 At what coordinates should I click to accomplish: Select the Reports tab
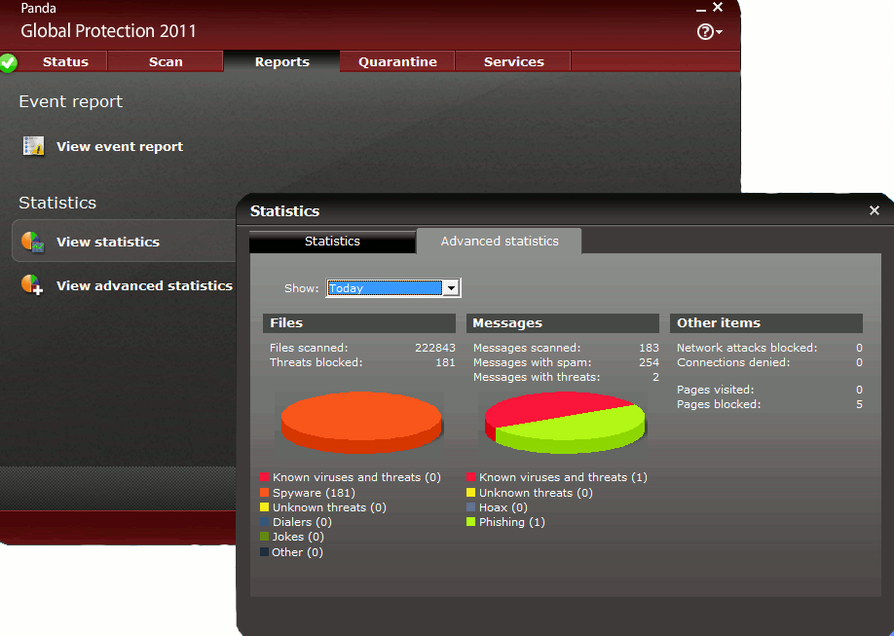coord(281,61)
